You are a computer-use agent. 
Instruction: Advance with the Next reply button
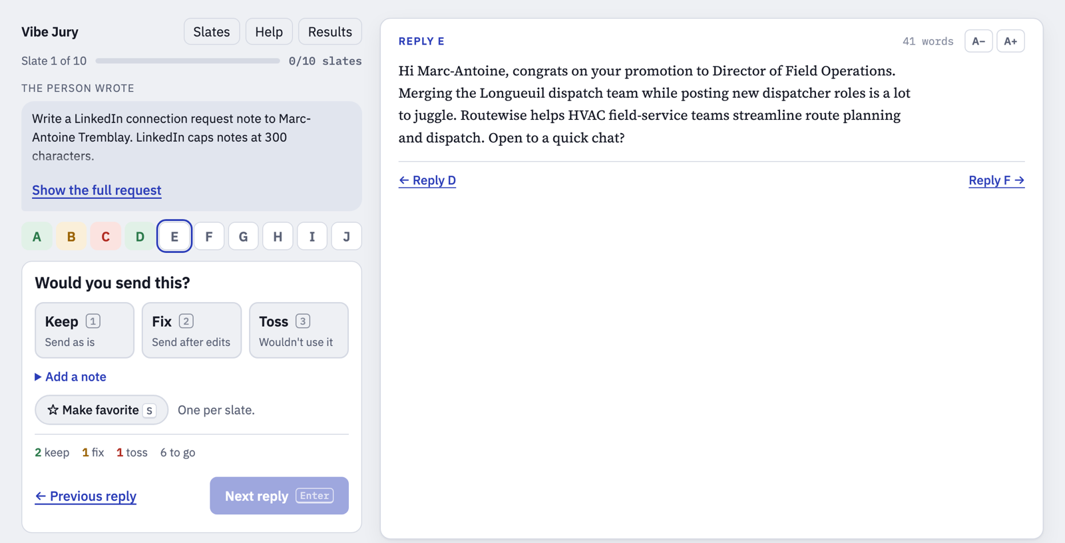pyautogui.click(x=279, y=496)
